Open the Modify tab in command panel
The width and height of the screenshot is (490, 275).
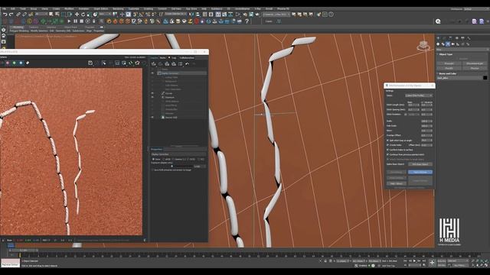(x=444, y=38)
